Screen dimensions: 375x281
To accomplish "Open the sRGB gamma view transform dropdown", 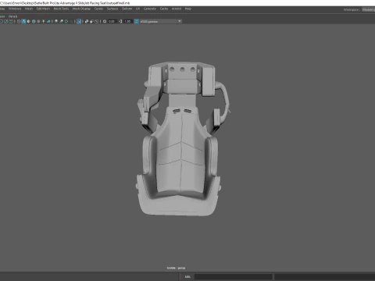I will pos(161,21).
